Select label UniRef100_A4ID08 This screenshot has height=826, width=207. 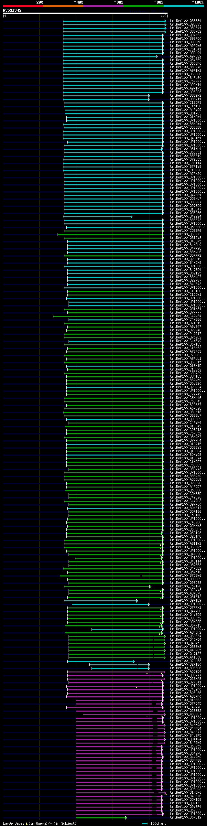(186, 658)
